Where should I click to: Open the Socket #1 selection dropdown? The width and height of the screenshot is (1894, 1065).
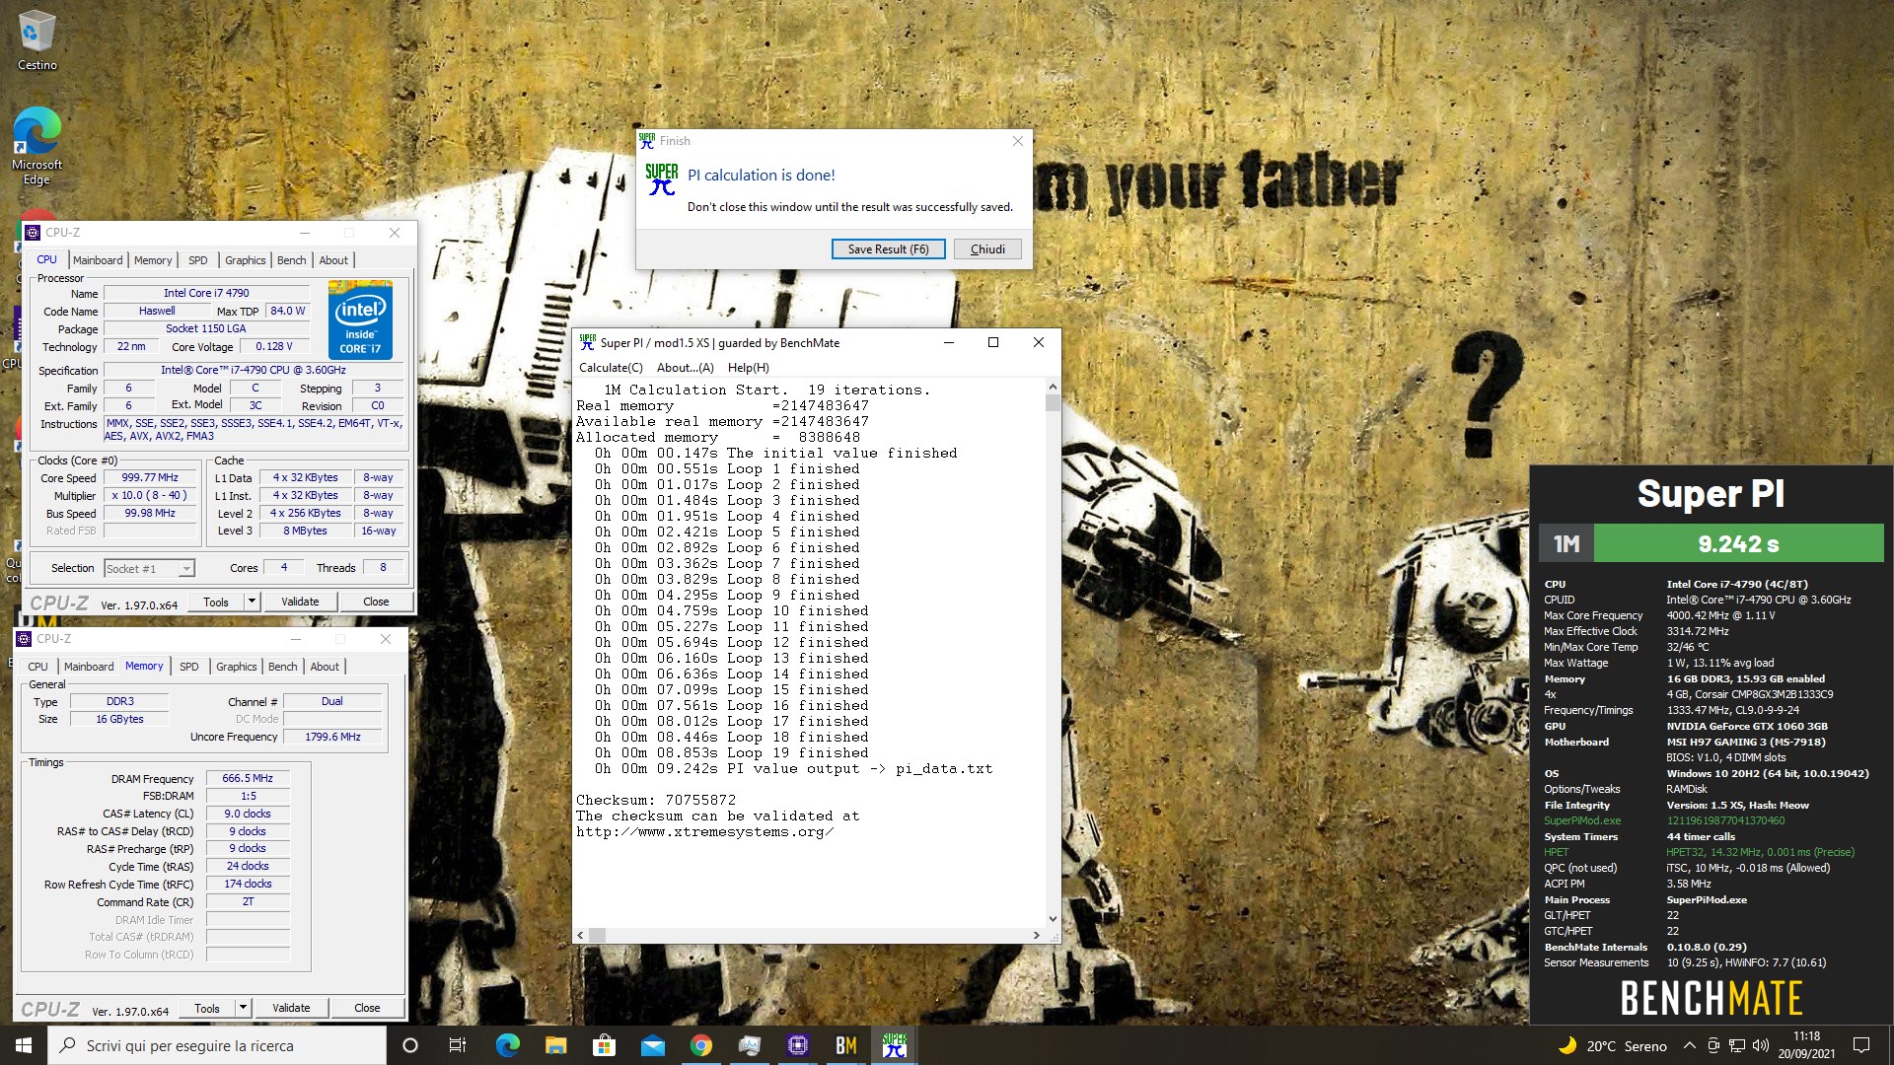tap(149, 569)
